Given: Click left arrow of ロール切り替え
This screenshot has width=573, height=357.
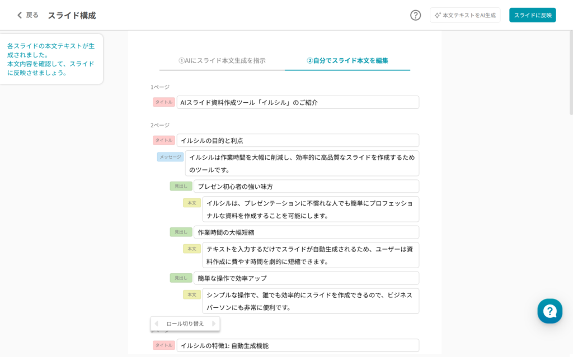Looking at the screenshot, I should click(x=157, y=323).
